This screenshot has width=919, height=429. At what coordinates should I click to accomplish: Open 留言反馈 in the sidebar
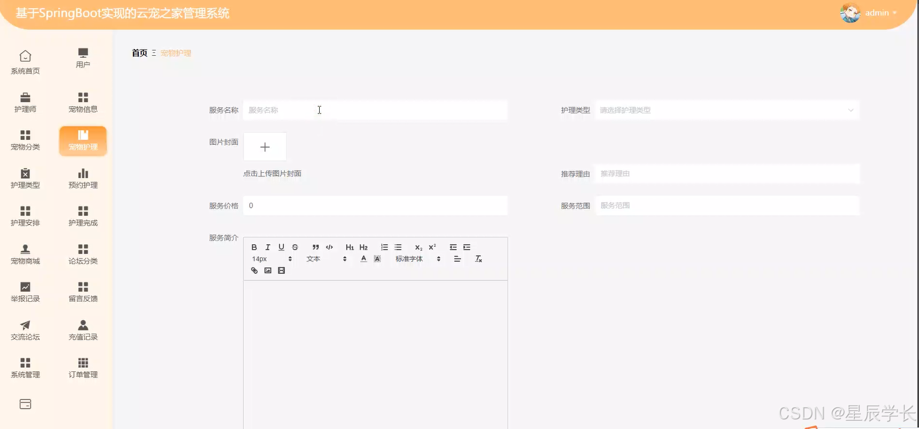(x=83, y=292)
